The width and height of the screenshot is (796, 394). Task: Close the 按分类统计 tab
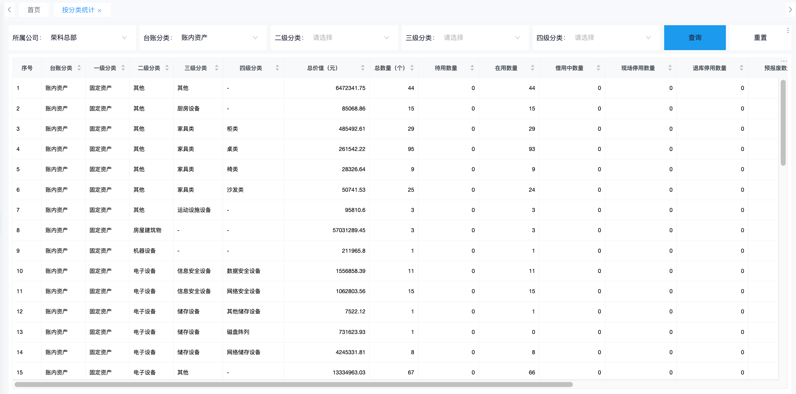[x=99, y=11]
